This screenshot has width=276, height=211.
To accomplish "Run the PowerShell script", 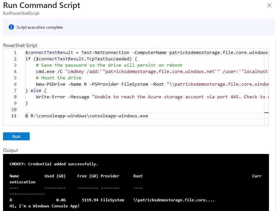I will (x=16, y=136).
